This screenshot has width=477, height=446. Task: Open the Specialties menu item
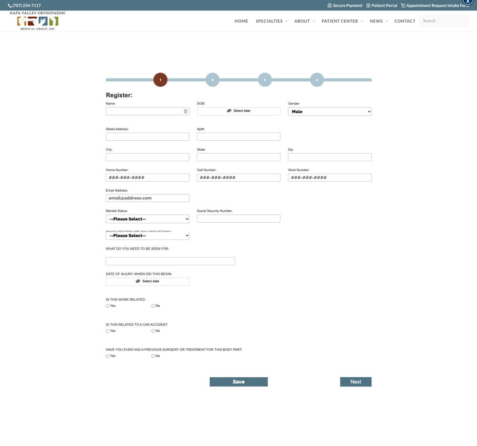[x=269, y=21]
